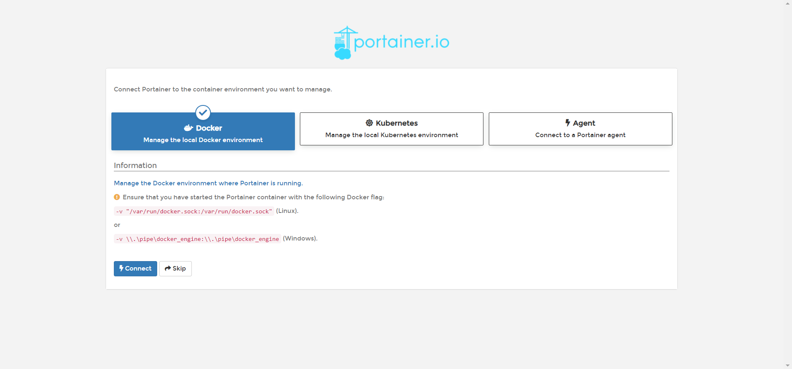Click the Agent lightning bolt icon
Viewport: 792px width, 369px height.
tap(568, 123)
